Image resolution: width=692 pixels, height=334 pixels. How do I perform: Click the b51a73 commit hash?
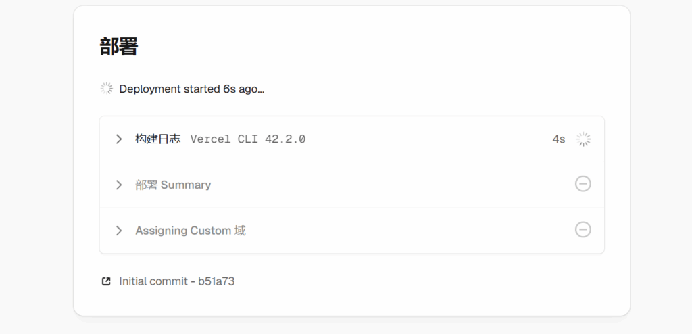(216, 281)
